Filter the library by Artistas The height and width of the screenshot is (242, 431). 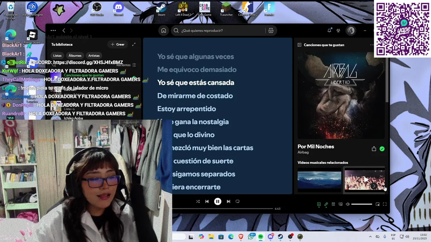(94, 55)
